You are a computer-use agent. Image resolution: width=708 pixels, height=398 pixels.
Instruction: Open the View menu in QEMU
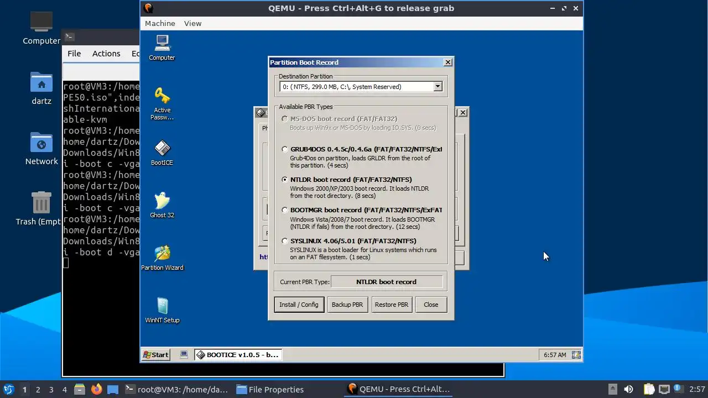pyautogui.click(x=192, y=23)
